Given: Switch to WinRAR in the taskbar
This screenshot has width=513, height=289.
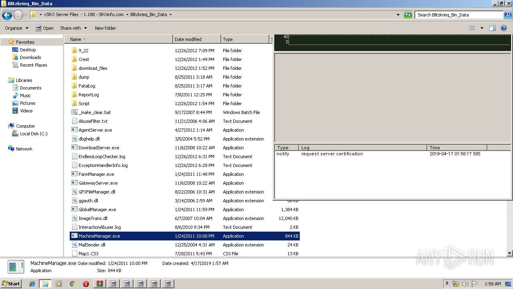Looking at the screenshot, I should [99, 284].
